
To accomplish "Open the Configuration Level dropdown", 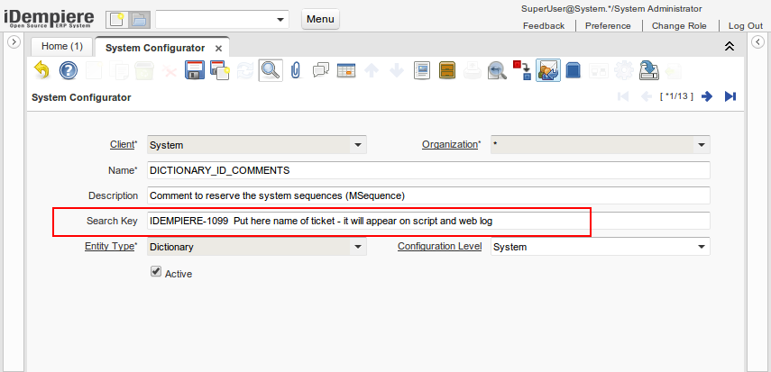I will [x=701, y=247].
